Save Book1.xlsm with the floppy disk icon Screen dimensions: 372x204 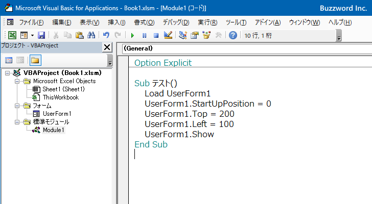(41, 35)
